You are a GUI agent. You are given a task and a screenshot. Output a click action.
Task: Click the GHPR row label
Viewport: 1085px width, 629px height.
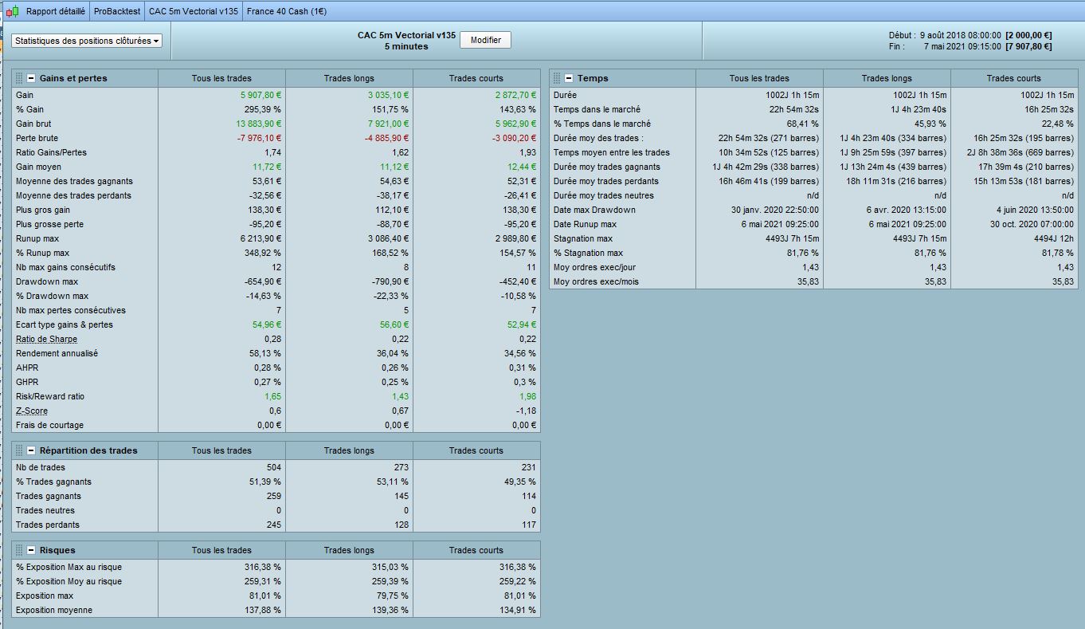coord(27,382)
